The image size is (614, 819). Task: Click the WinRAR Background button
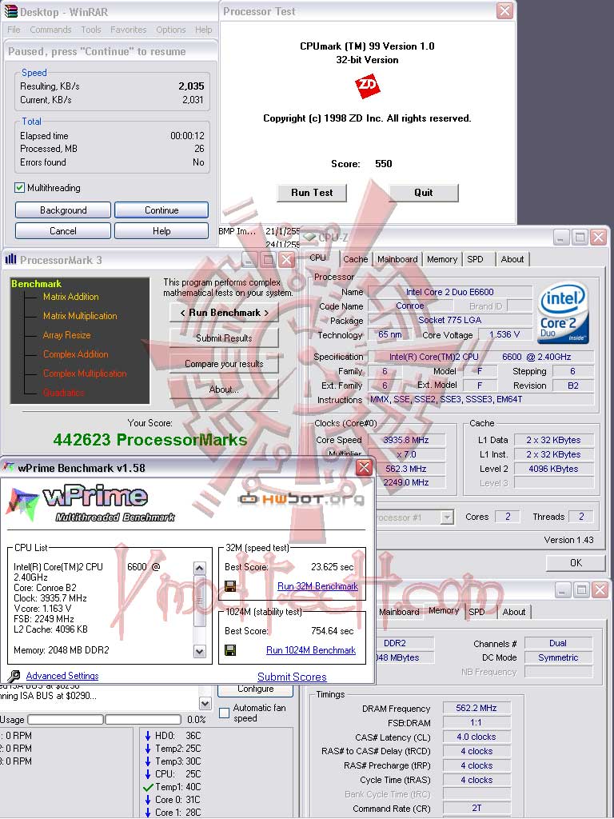click(63, 210)
